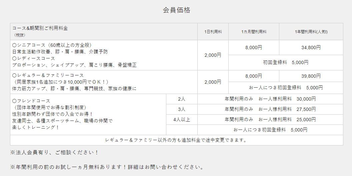Click the 会員価格 page heading
This screenshot has height=176, width=352.
coord(177,10)
